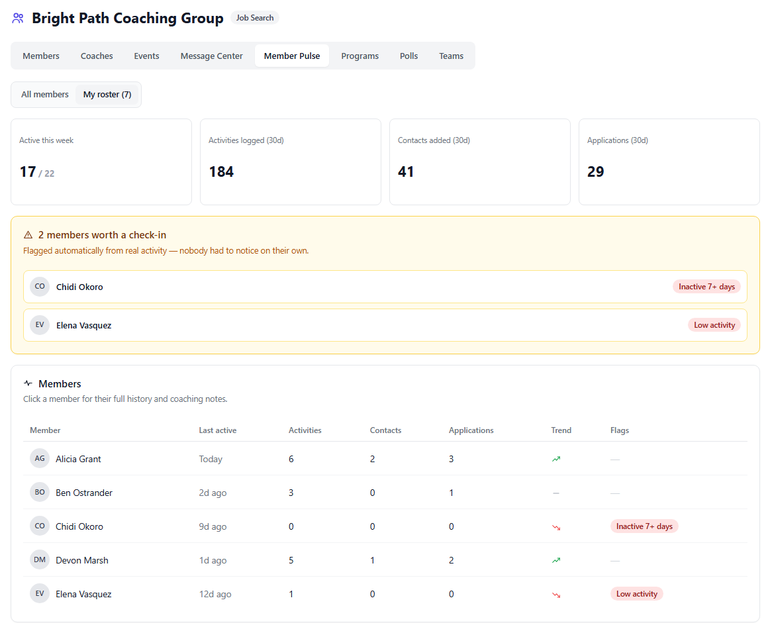770x633 pixels.
Task: Open Chidi Okoro's row in members table
Action: click(x=385, y=526)
